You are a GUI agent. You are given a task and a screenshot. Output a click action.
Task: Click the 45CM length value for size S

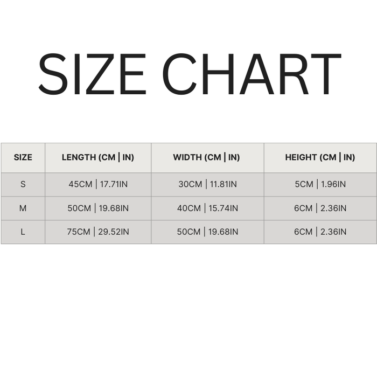click(80, 184)
